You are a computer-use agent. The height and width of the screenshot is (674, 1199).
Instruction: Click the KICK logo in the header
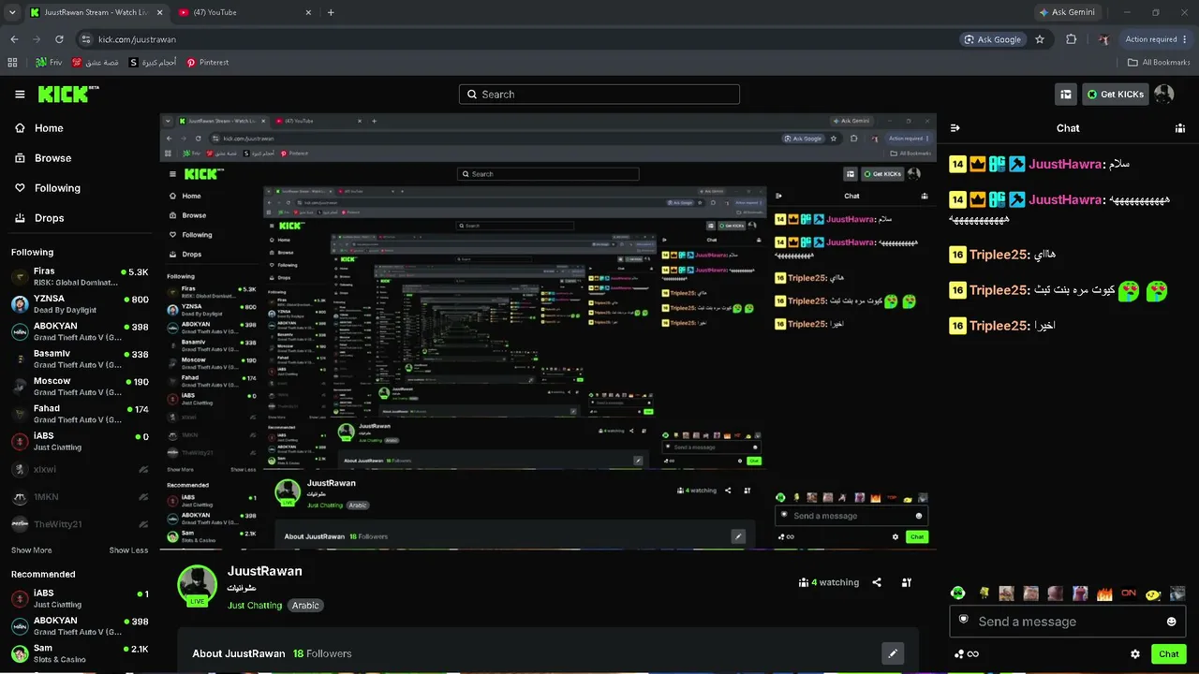pos(68,94)
